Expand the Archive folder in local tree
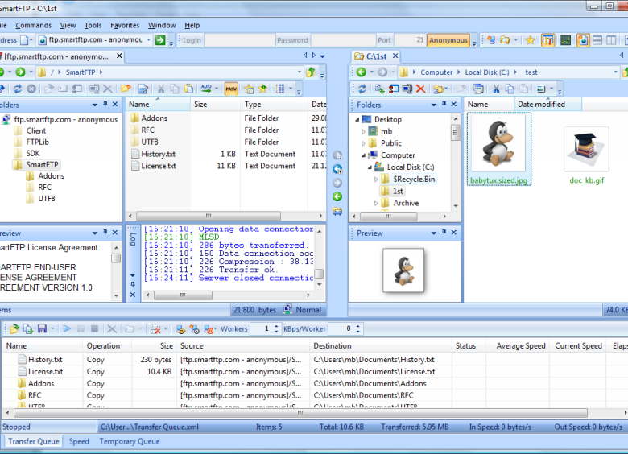Image resolution: width=628 pixels, height=454 pixels. pyautogui.click(x=376, y=204)
